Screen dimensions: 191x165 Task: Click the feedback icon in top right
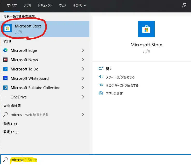184,5
